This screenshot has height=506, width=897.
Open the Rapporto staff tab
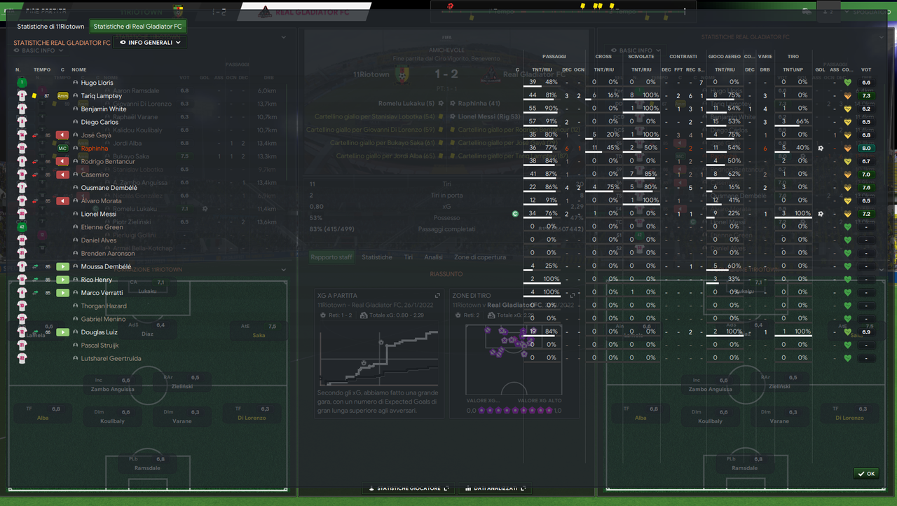(x=331, y=257)
